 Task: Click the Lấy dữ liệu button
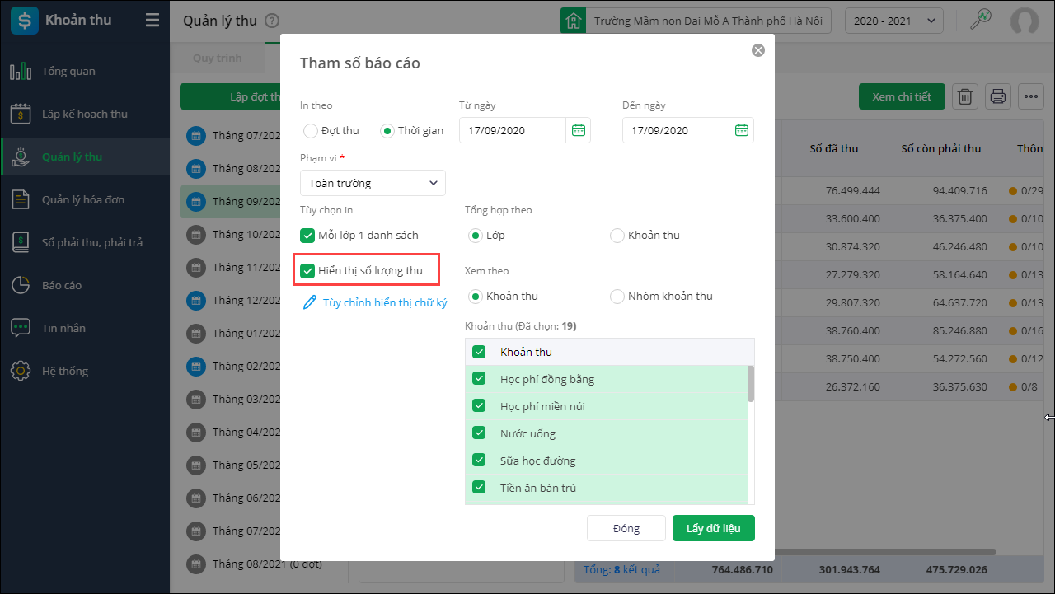(x=713, y=528)
